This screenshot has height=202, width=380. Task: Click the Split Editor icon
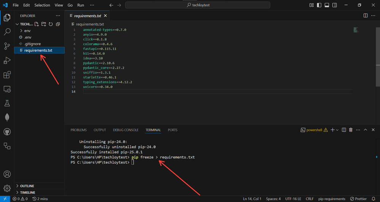pos(366,16)
